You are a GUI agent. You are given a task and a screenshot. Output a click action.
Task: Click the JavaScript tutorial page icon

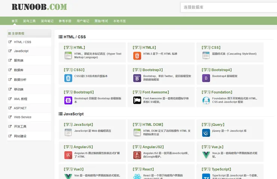pos(68,133)
